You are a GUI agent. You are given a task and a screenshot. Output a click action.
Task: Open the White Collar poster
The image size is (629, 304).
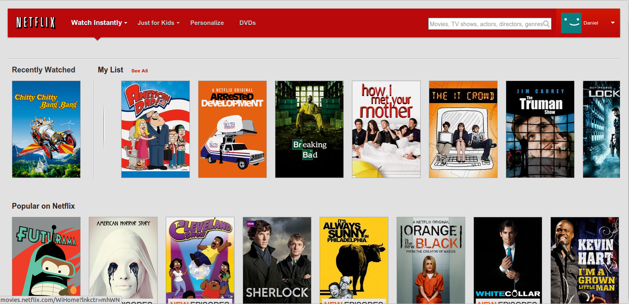coord(508,260)
